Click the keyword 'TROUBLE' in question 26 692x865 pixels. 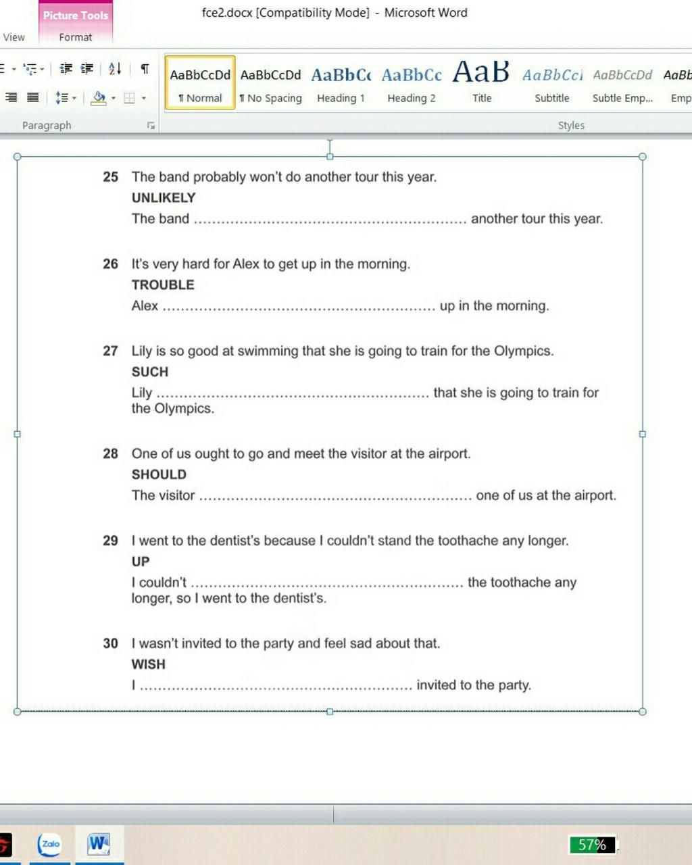click(x=163, y=285)
